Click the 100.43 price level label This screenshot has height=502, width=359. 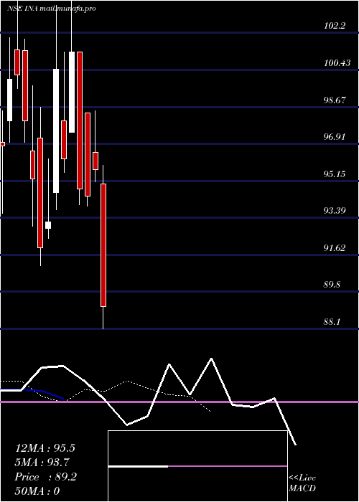pos(337,63)
